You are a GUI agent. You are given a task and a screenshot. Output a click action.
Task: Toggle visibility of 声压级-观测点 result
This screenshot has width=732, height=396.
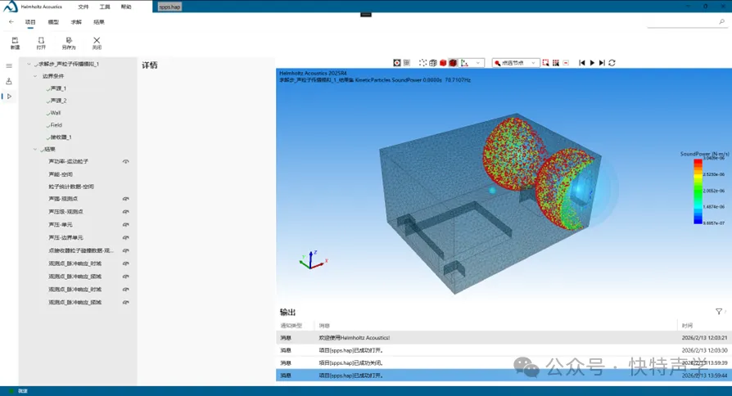(125, 212)
